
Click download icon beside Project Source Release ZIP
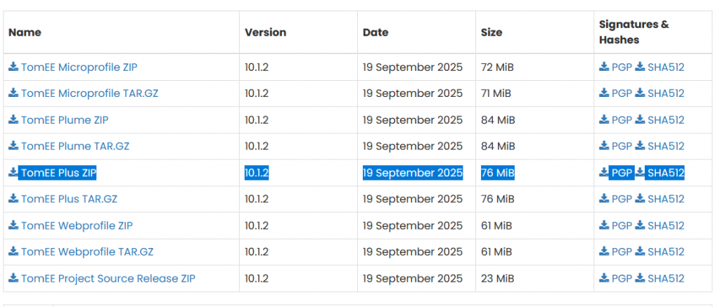13,278
